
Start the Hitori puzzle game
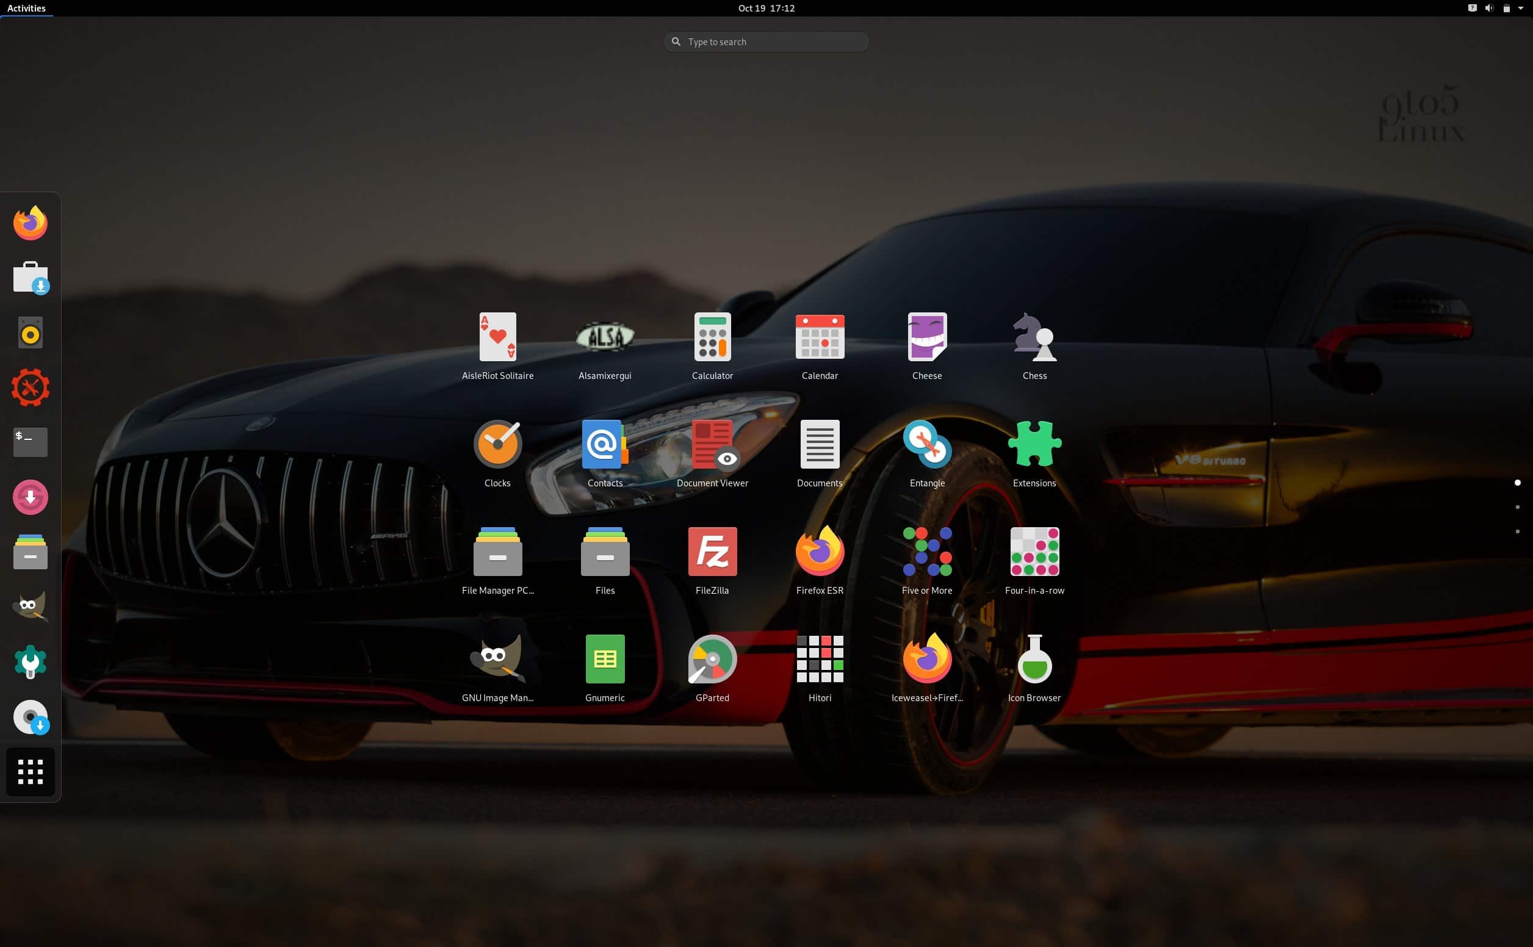pos(820,668)
